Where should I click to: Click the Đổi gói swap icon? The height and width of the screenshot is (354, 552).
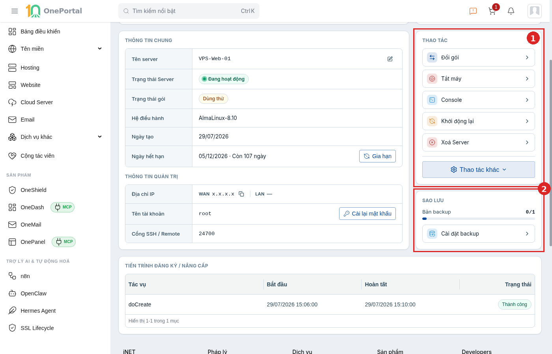tap(432, 57)
